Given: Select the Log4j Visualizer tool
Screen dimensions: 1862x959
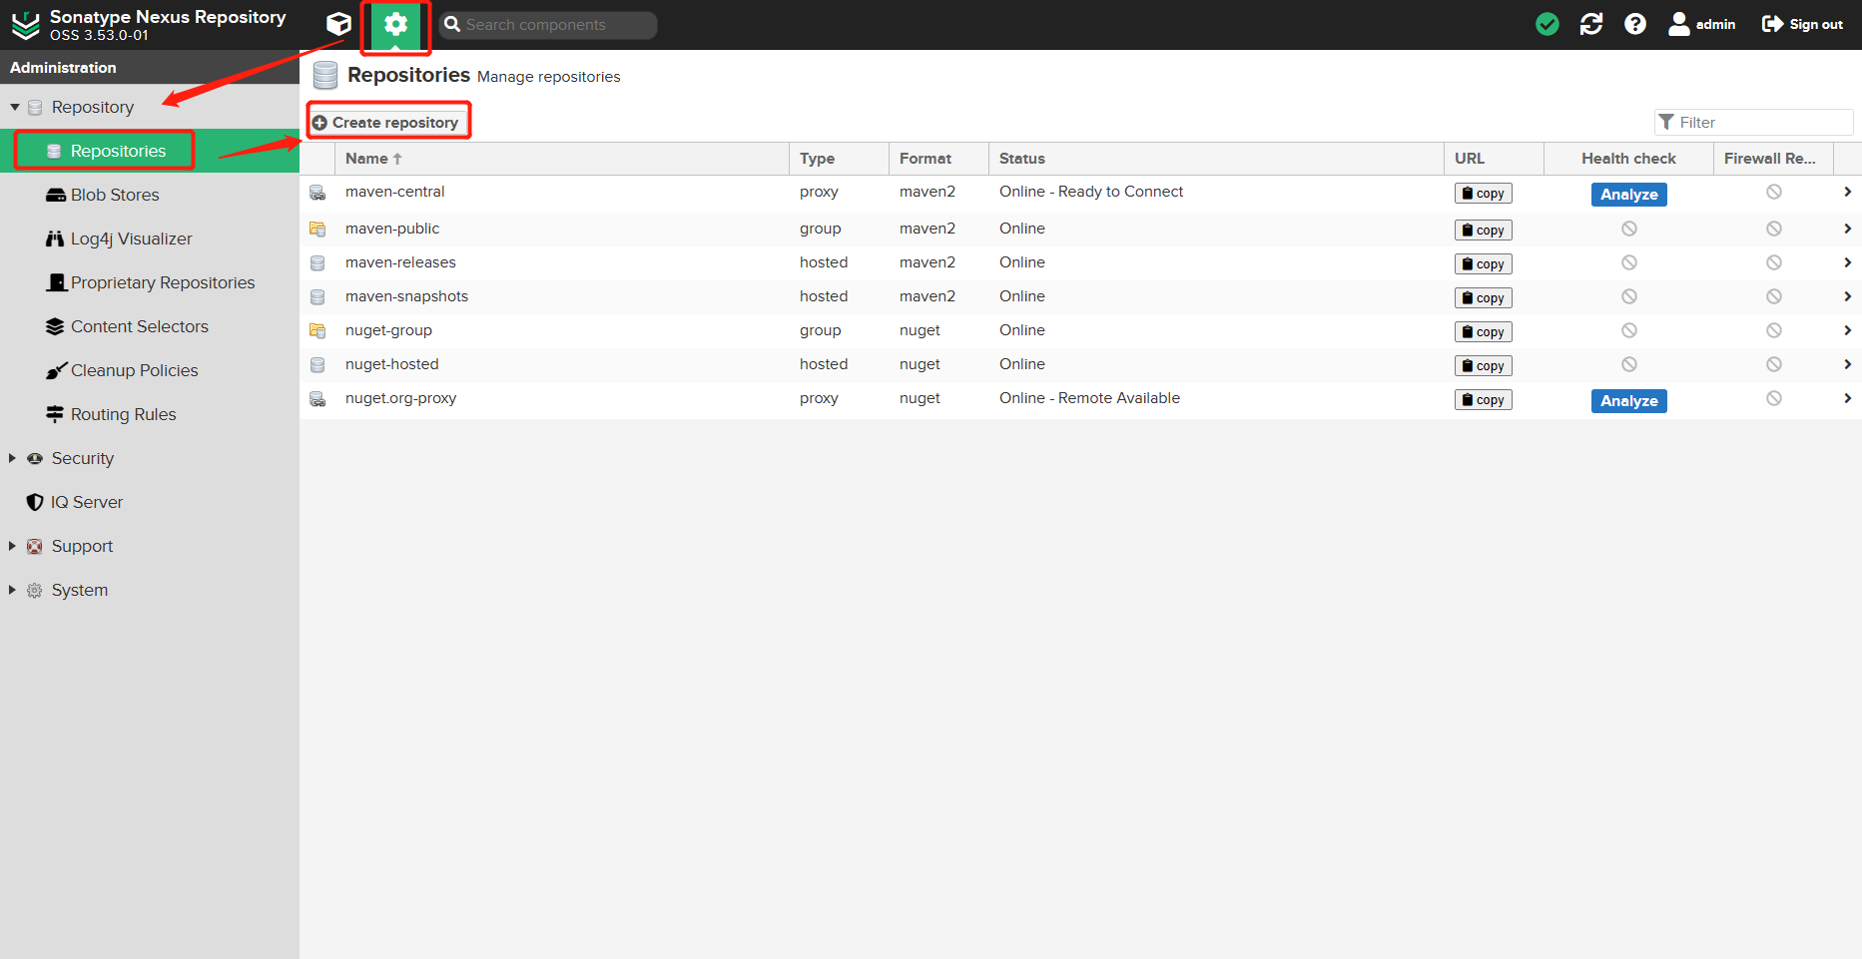Looking at the screenshot, I should 131,239.
